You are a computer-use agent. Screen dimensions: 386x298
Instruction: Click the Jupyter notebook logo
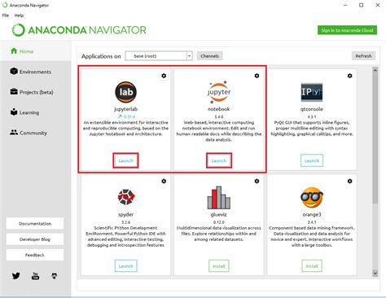tap(219, 92)
